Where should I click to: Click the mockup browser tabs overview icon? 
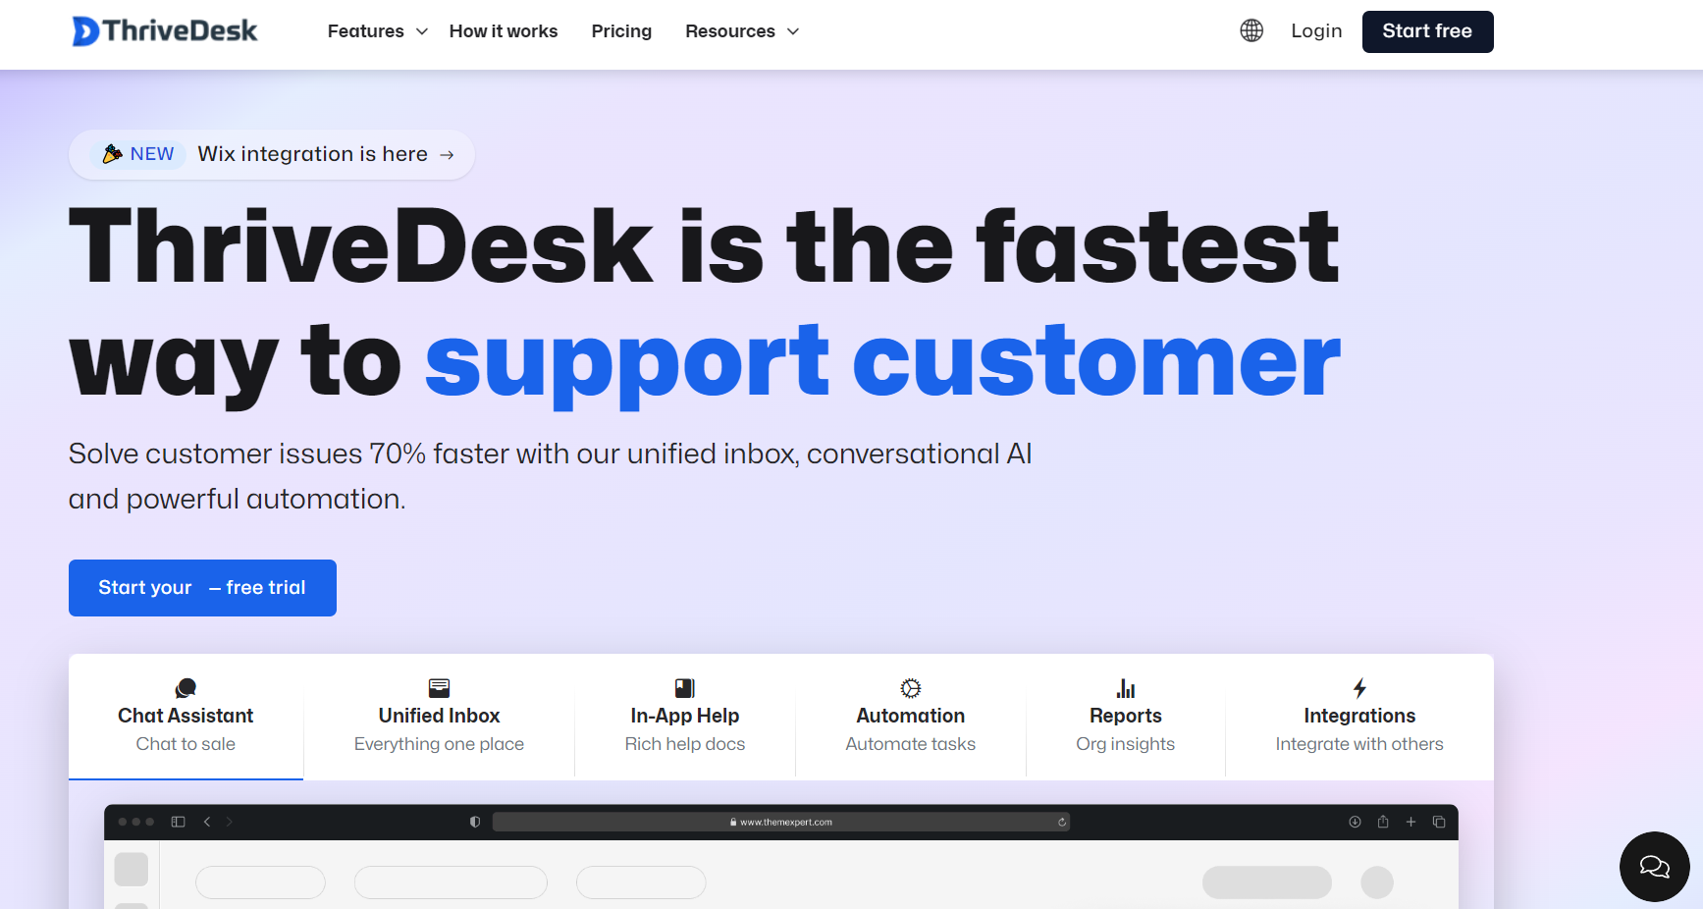1439,822
